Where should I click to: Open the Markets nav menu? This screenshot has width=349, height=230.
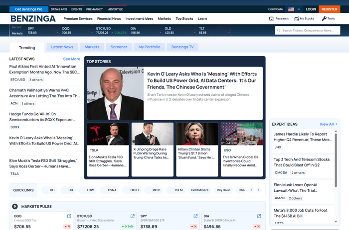click(164, 19)
